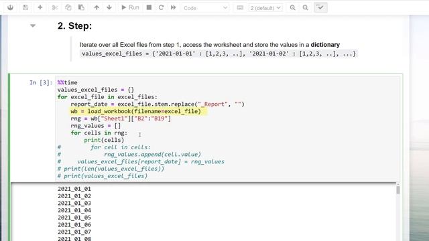Viewport: 429px width, 241px height.
Task: Restart and run all cells with the fast-forward icon
Action: coord(173,7)
